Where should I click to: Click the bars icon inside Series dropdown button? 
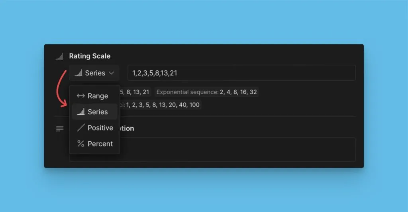78,73
